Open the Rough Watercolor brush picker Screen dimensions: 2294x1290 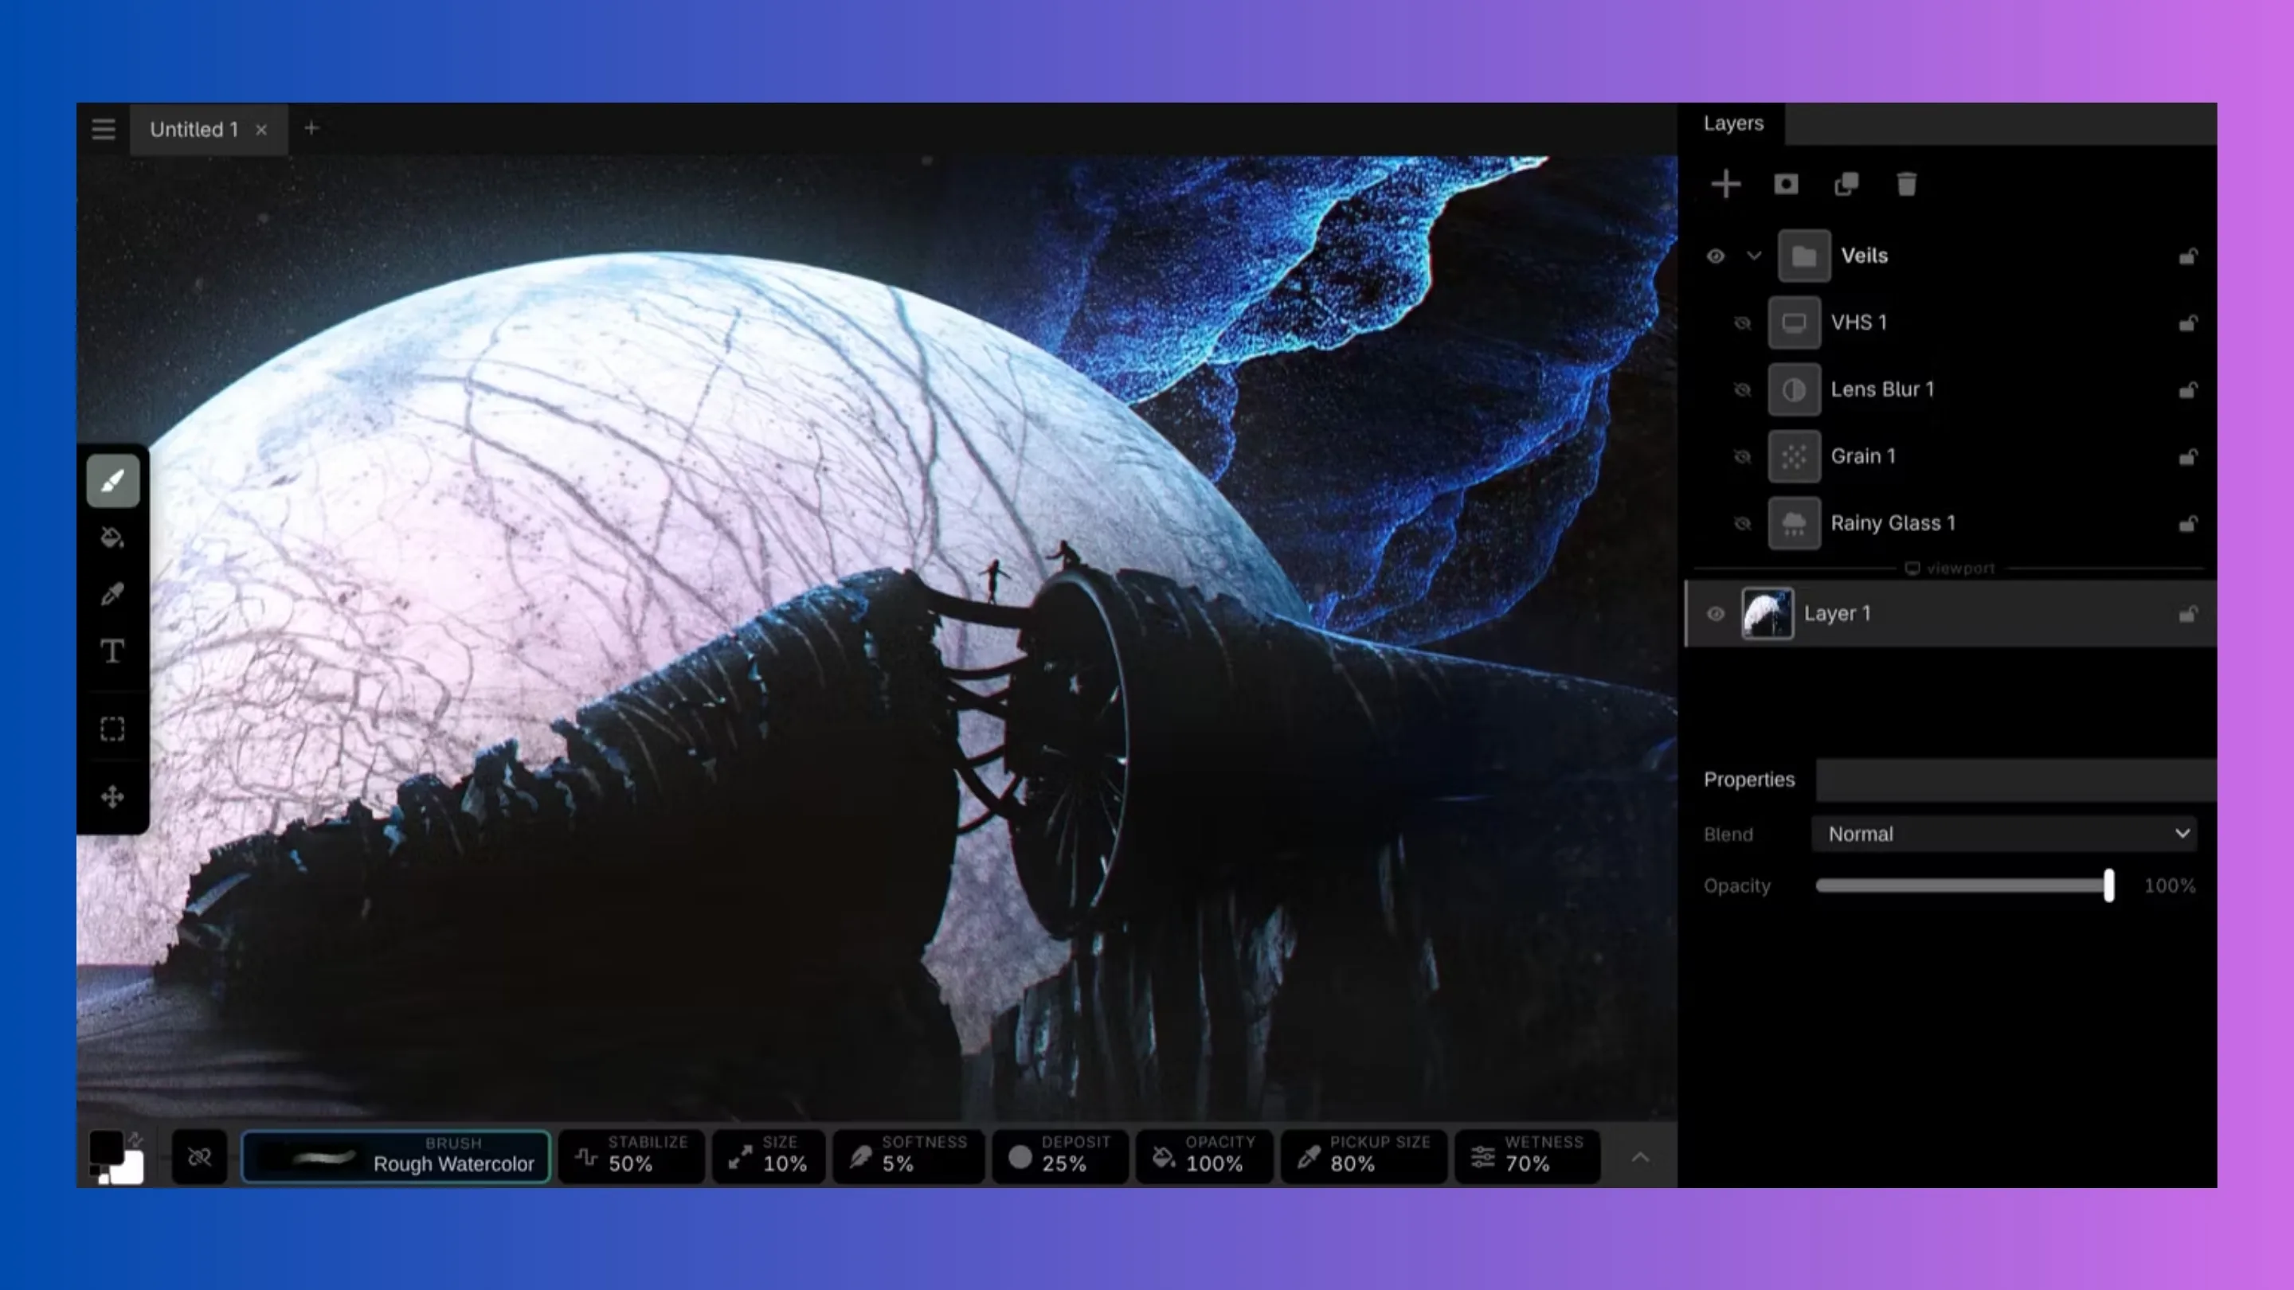point(397,1157)
